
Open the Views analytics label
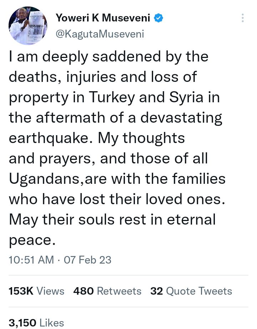pyautogui.click(x=51, y=291)
